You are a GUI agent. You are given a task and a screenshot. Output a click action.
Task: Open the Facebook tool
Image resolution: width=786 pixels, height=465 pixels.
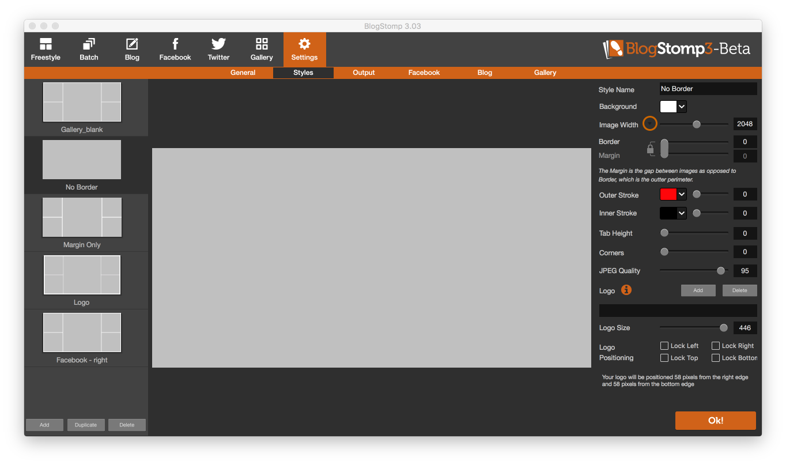(x=175, y=50)
